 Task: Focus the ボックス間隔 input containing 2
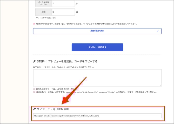point(63,4)
